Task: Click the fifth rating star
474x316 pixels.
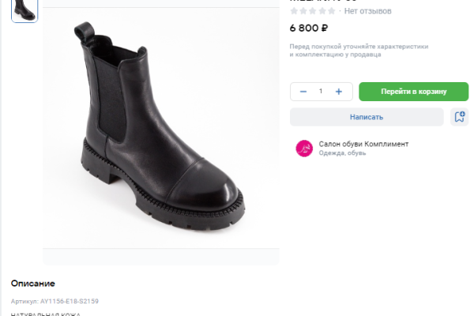Action: tap(332, 11)
